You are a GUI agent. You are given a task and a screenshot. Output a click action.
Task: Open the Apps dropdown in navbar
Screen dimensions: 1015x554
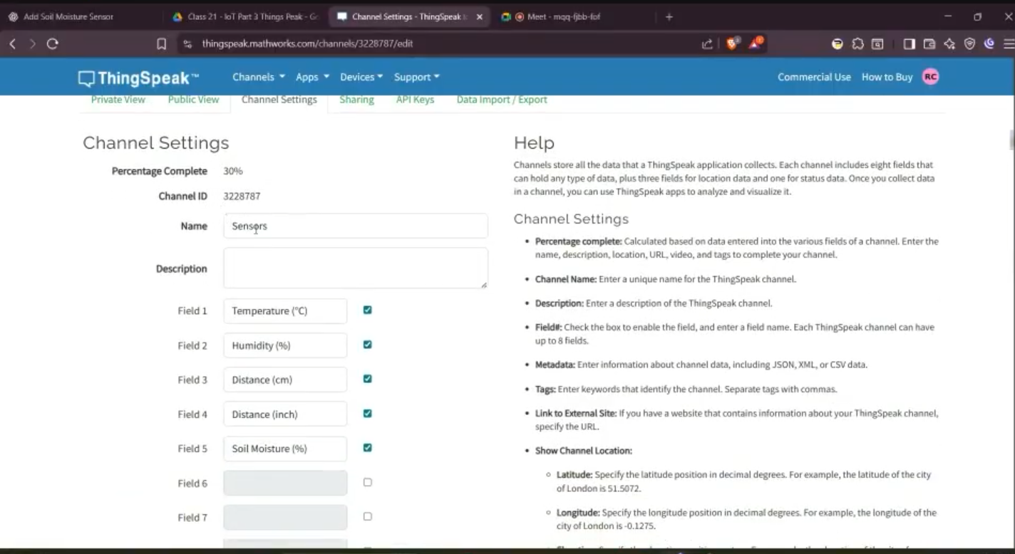tap(312, 77)
